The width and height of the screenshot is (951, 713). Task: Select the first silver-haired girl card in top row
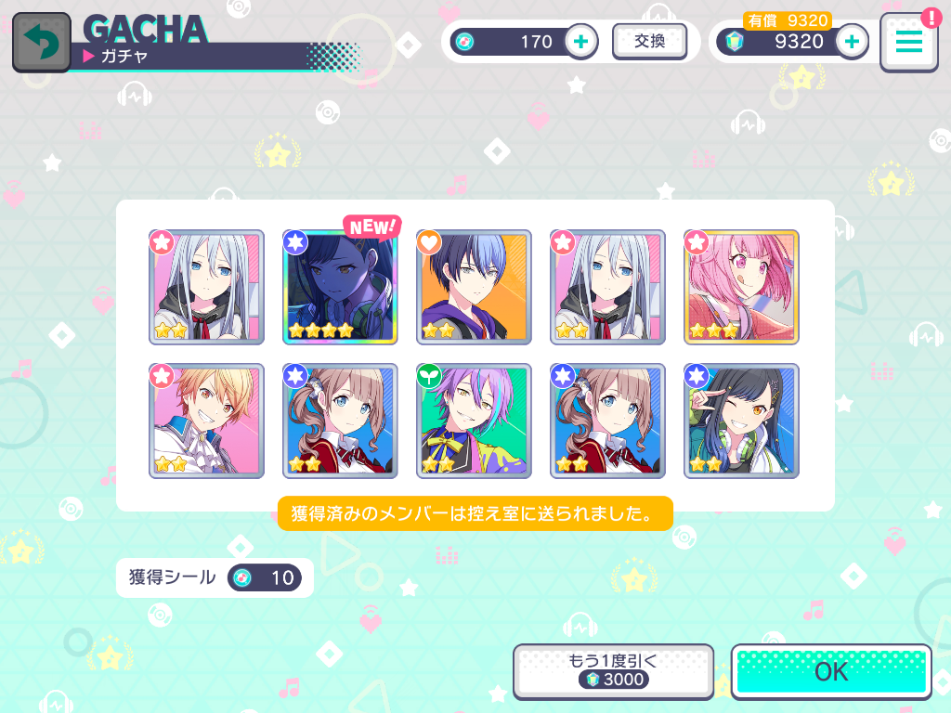(206, 288)
